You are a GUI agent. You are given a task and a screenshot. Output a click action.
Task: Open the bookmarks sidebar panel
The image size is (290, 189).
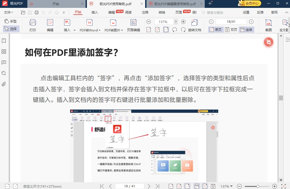(4, 41)
